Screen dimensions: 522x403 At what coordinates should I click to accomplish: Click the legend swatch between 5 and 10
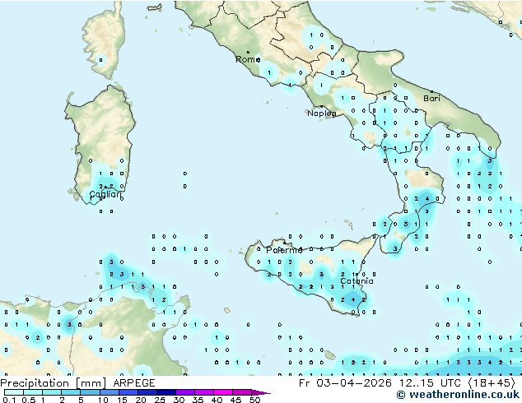[90, 392]
